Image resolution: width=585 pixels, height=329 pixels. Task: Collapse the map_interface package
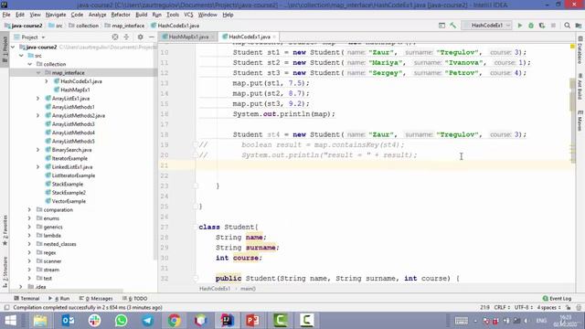[38, 73]
